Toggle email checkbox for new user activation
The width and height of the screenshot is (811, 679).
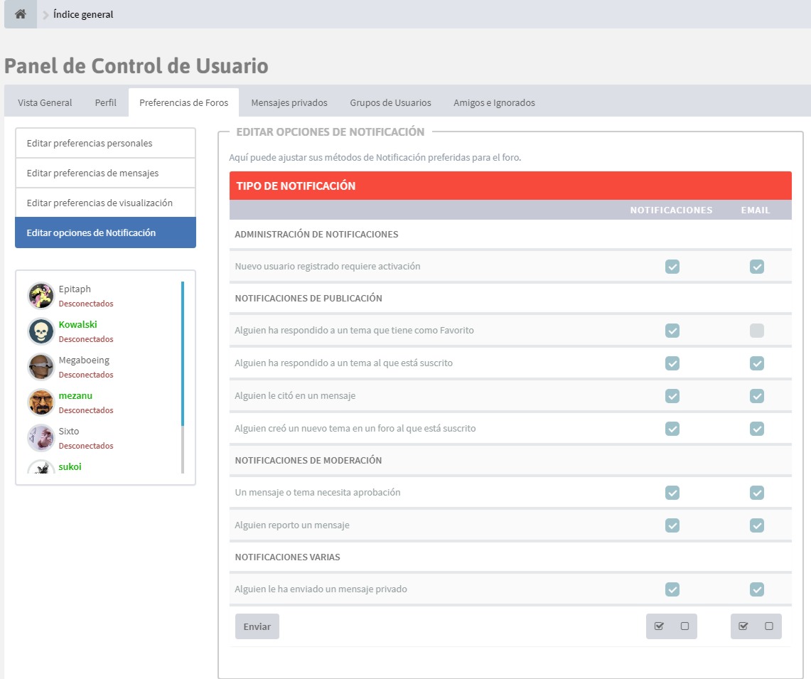pos(757,267)
